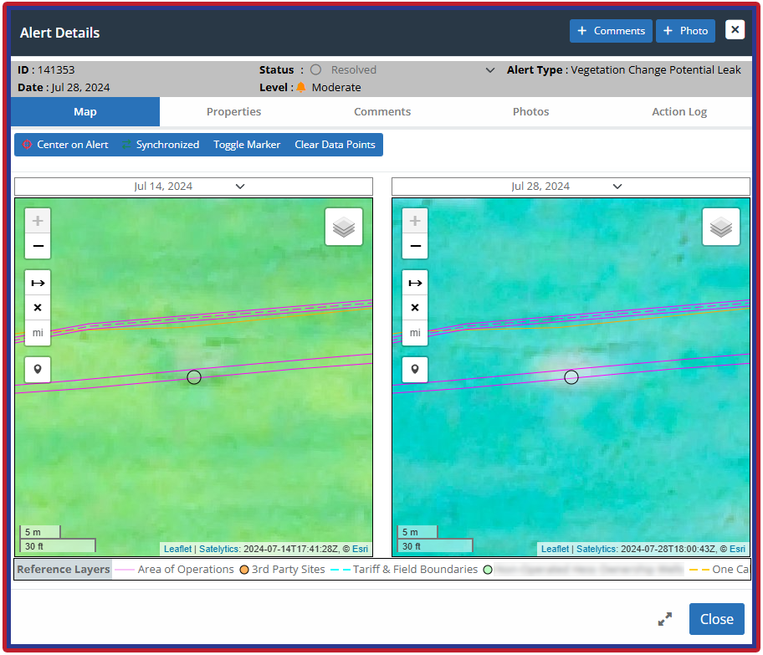Switch to the Properties tab

[233, 111]
